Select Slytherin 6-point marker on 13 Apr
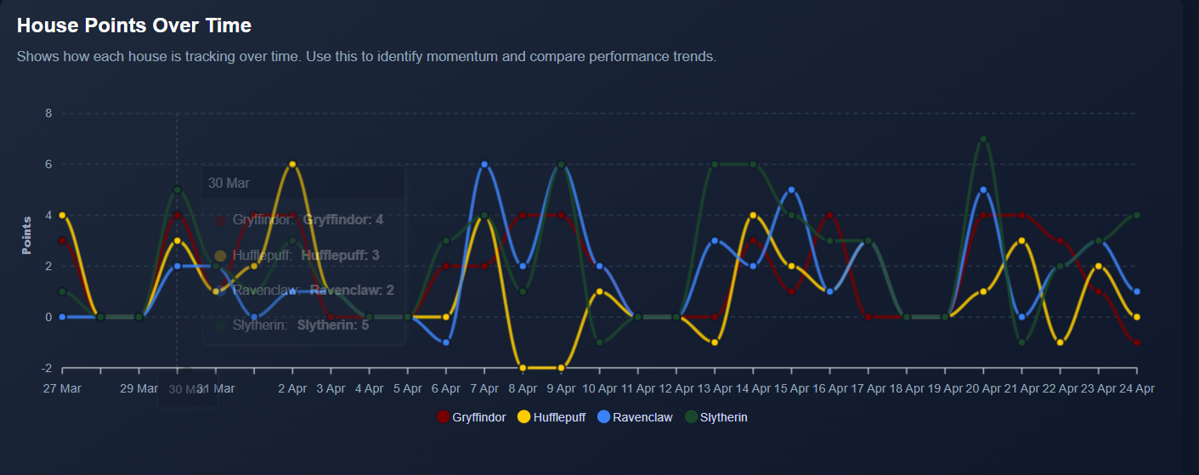The width and height of the screenshot is (1199, 475). (x=715, y=164)
